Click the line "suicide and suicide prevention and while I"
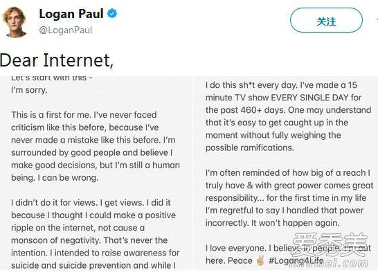378x277 pixels. pos(93,265)
